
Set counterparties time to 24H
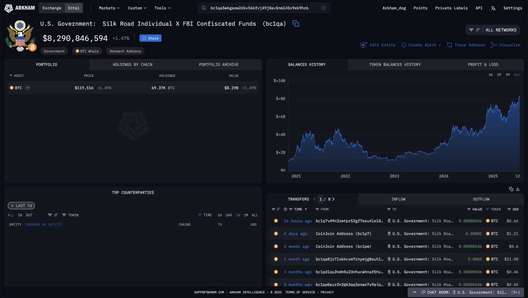229,215
